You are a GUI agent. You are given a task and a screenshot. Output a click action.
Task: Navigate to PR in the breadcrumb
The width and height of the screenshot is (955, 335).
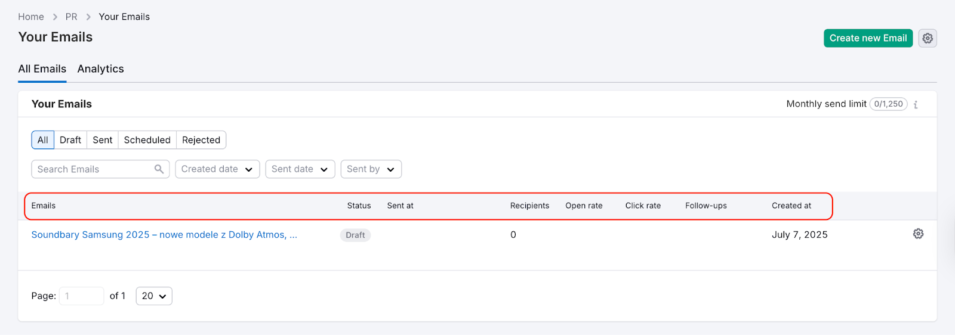(71, 17)
